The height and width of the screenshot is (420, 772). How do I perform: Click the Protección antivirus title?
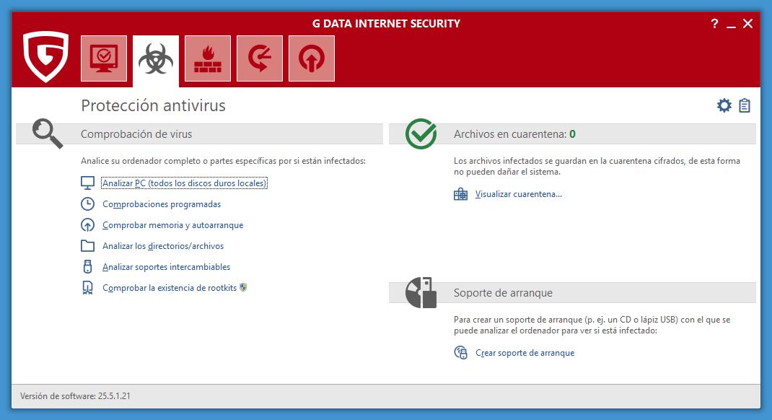click(x=153, y=105)
